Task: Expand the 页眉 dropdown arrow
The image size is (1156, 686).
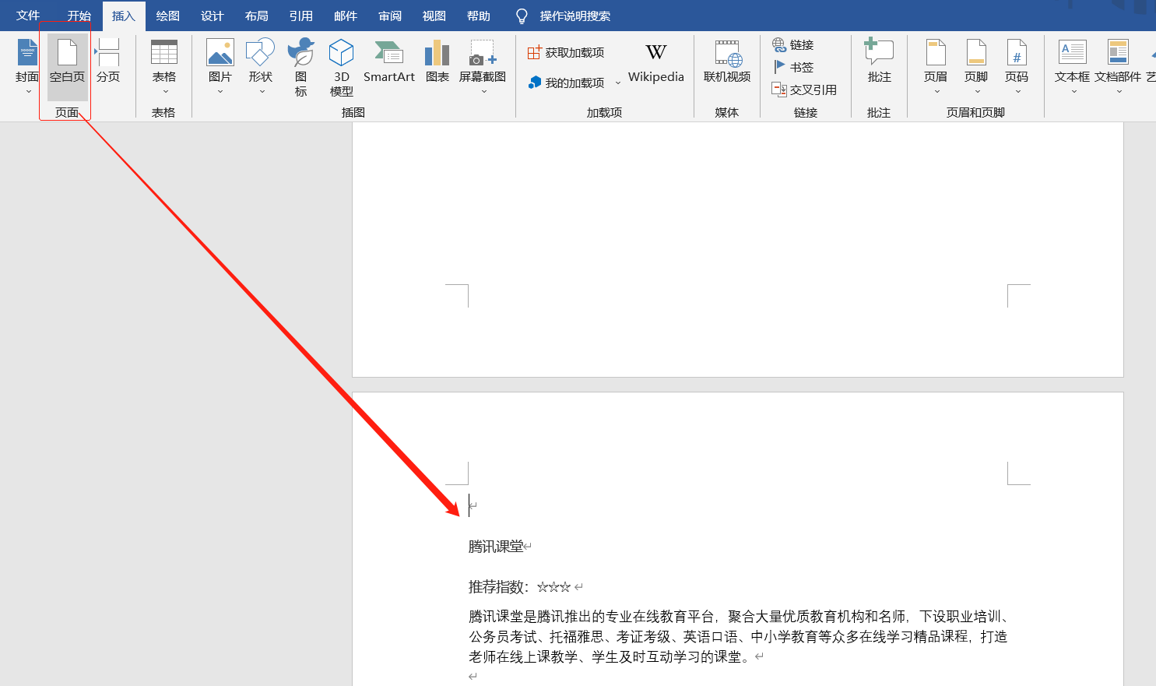Action: pos(936,92)
